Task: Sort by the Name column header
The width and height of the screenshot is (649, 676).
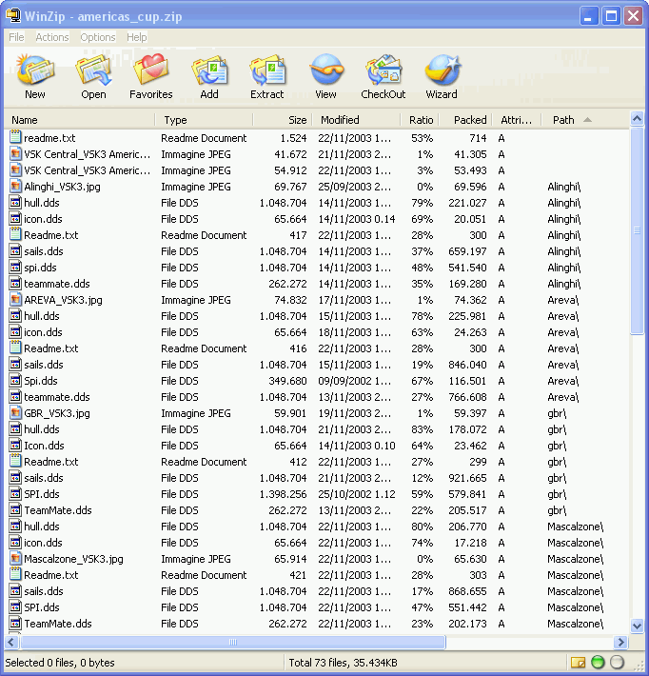Action: point(80,120)
